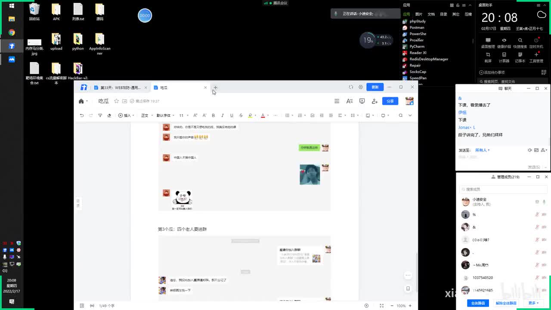Open the 更多 dropdown in member manager
The image size is (551, 310).
coord(534,303)
